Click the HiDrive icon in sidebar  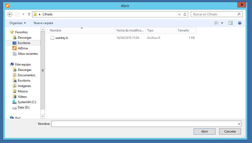[x=15, y=48]
